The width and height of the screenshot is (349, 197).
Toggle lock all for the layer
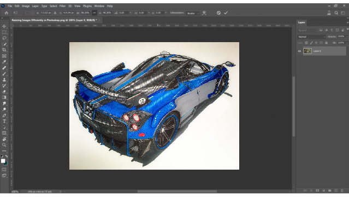pos(326,43)
